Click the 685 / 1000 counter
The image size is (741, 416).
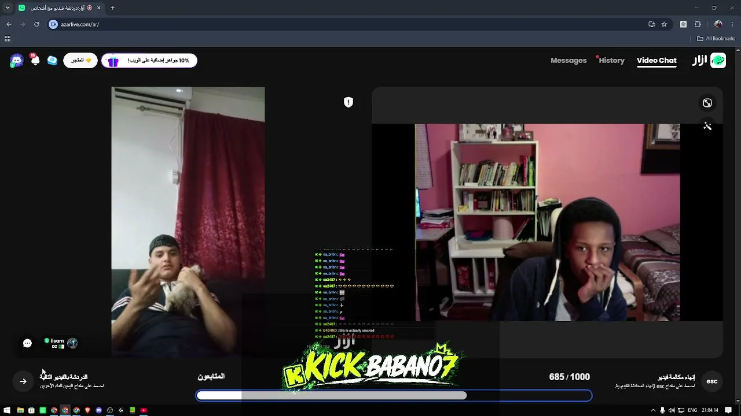click(x=570, y=377)
